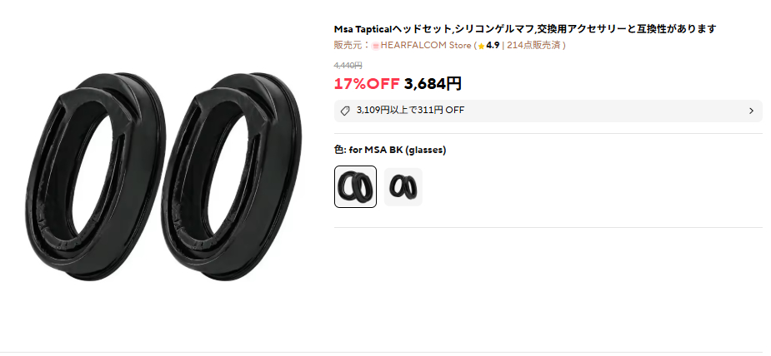The image size is (771, 356).
Task: Click the right ear pad in product photo
Action: 231,176
